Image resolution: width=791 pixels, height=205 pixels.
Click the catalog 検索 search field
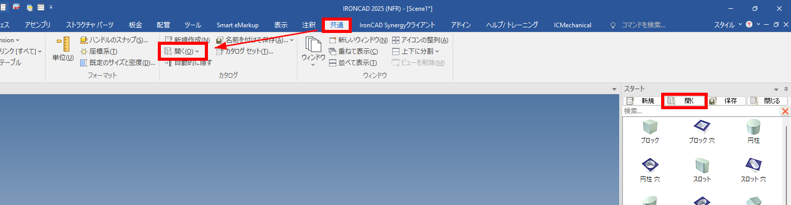coord(701,111)
